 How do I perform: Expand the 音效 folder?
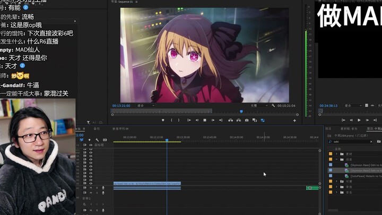point(337,187)
